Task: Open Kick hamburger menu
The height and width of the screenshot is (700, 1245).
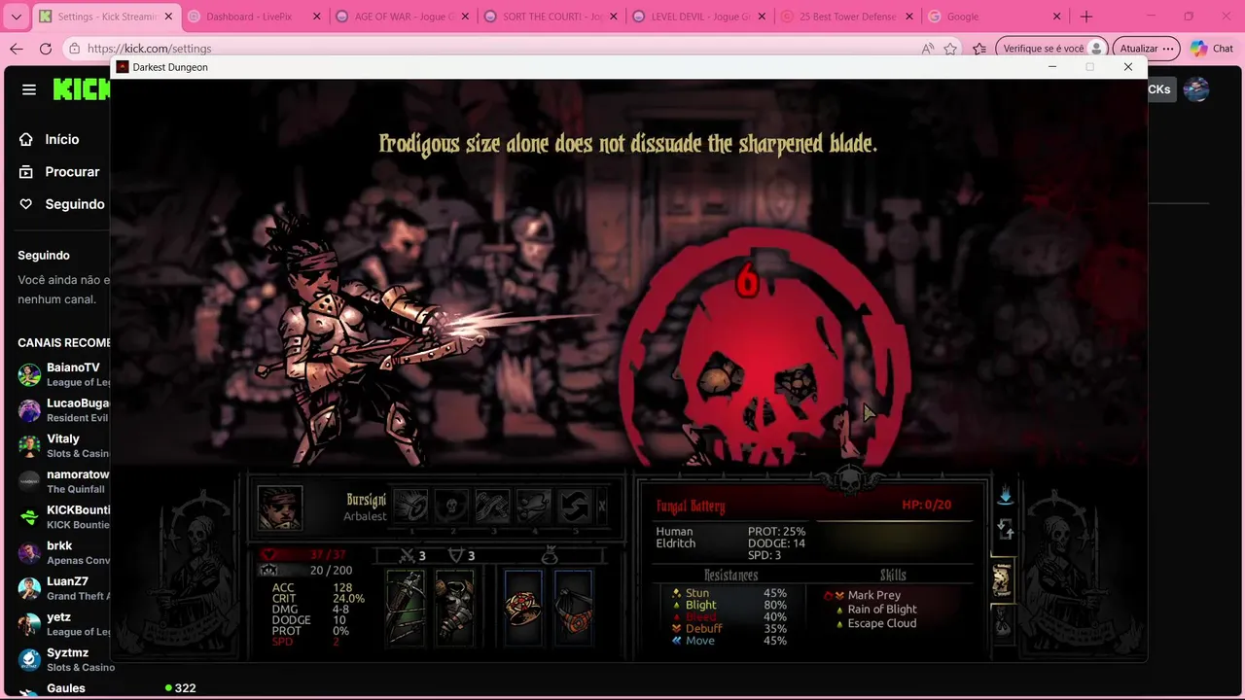Action: point(29,89)
